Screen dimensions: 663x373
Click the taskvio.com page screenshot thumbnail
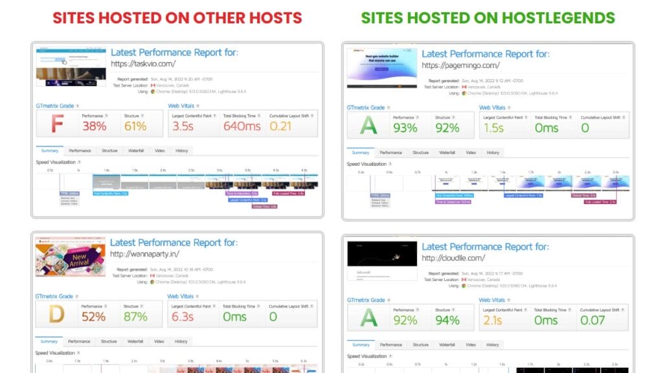pyautogui.click(x=71, y=67)
